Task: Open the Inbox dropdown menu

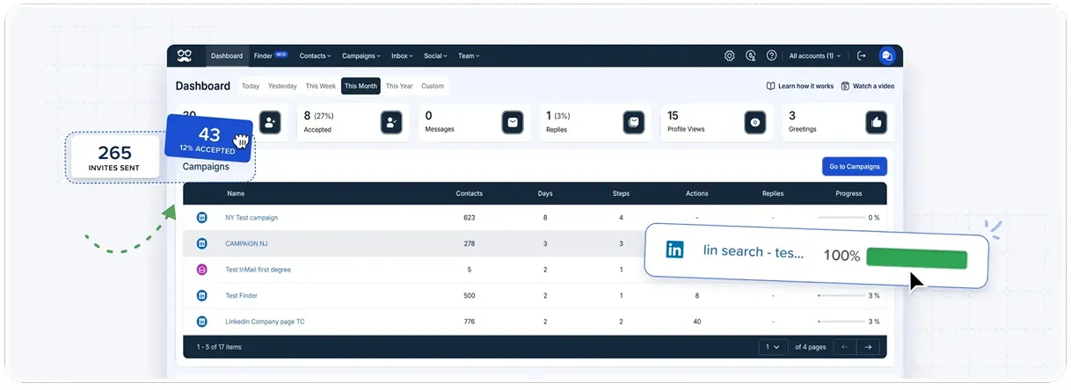Action: [402, 55]
